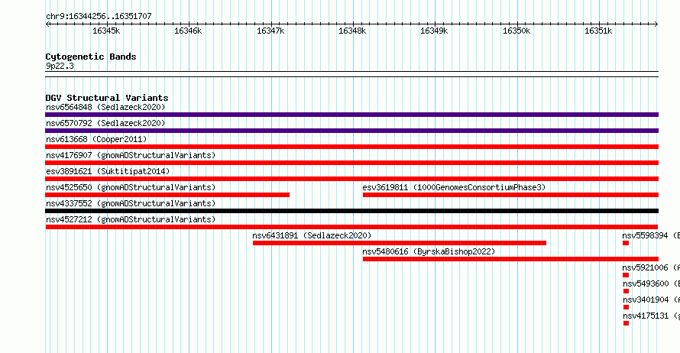Click the nsv4527212 gnomAD variant label
Viewport: 680px width, 353px height.
[131, 219]
